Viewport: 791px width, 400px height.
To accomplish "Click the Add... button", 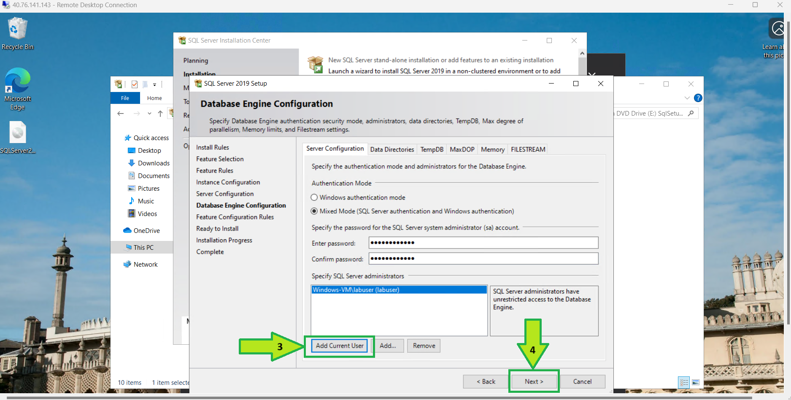I will 388,346.
